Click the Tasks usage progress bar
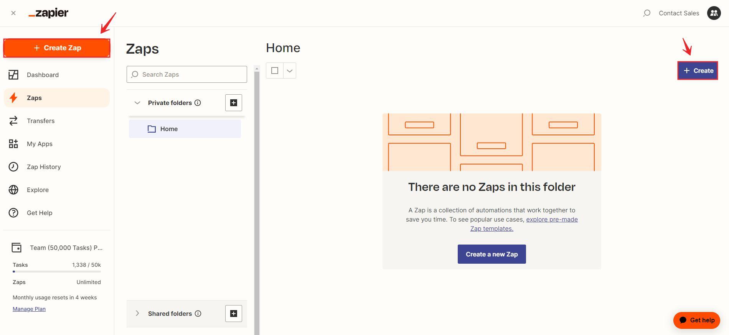 click(57, 271)
